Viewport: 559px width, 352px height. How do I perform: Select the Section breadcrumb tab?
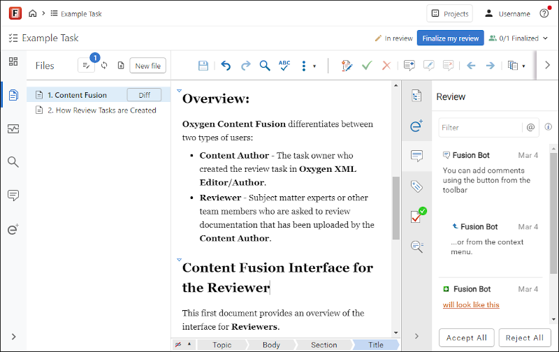323,345
